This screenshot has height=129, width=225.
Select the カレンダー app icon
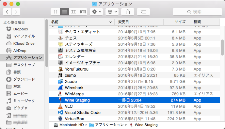coord(60,56)
